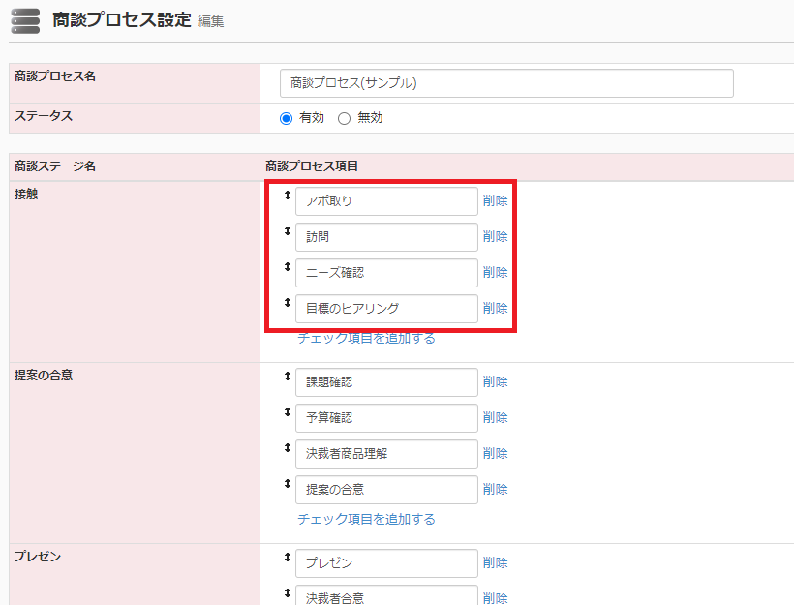Click the drag handle beside 決裁者商品理解
The height and width of the screenshot is (605, 794).
(287, 448)
